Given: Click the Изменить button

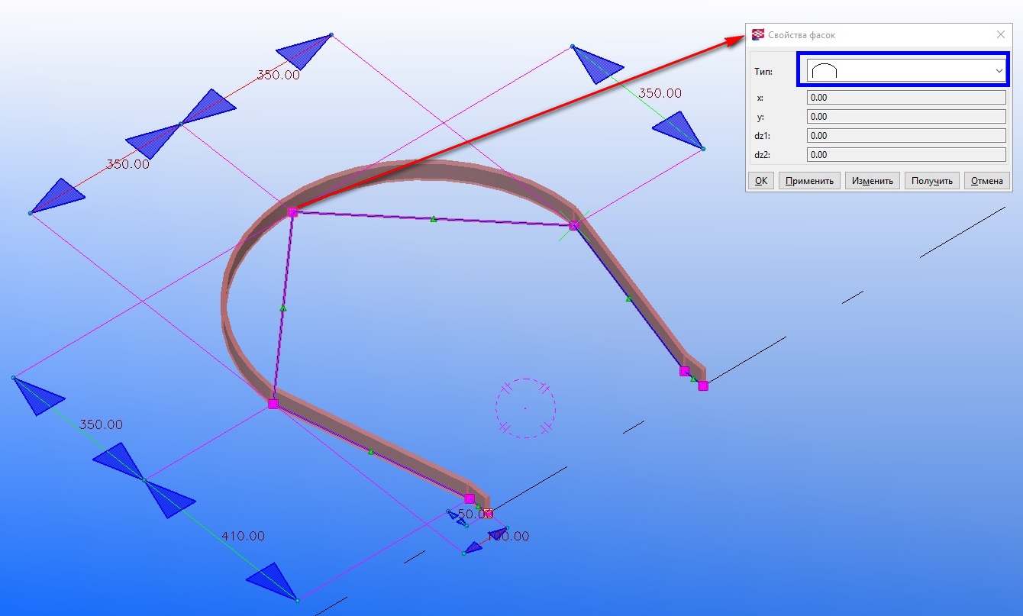Looking at the screenshot, I should point(873,181).
